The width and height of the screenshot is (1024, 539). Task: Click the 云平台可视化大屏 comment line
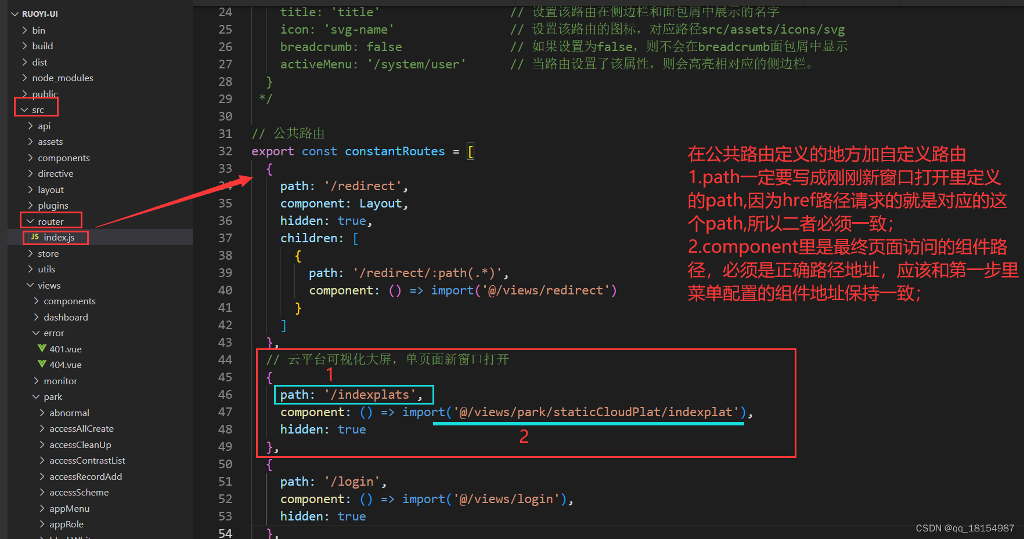tap(387, 360)
